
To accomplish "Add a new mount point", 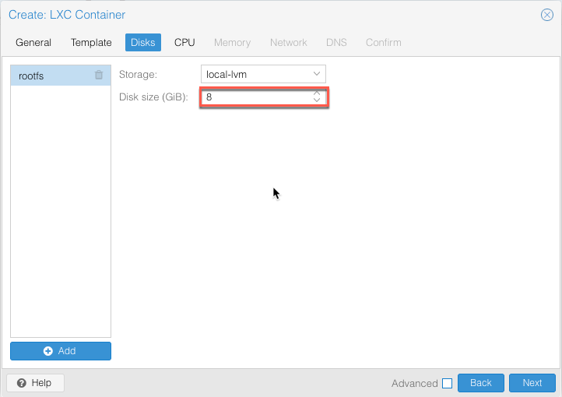I will tap(61, 351).
